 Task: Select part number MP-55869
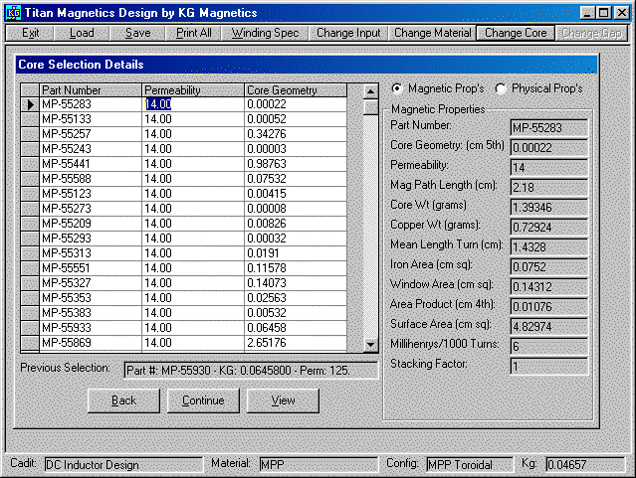91,343
